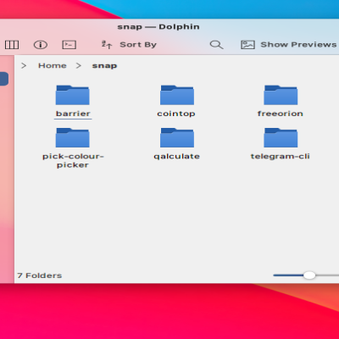Select the telegram-cli folder icon
Image resolution: width=339 pixels, height=339 pixels.
tap(281, 137)
